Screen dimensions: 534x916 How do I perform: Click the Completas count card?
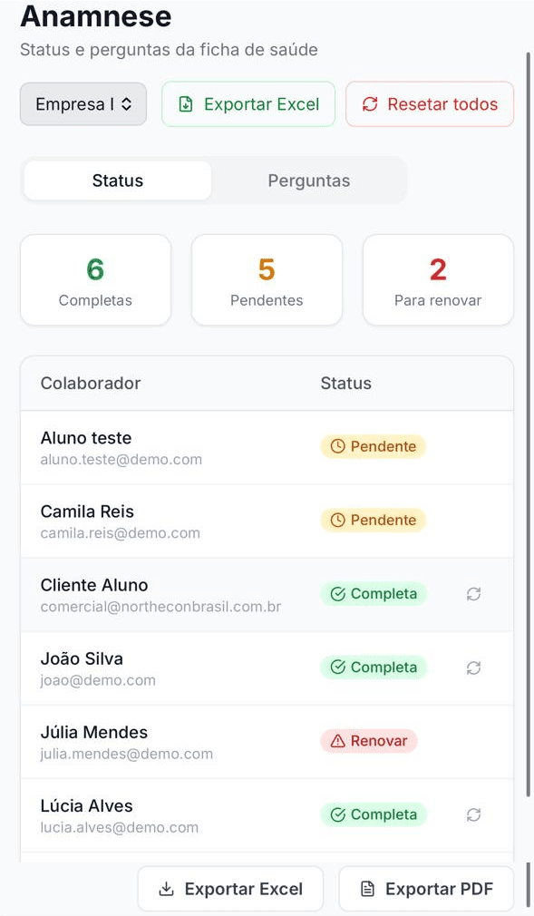pyautogui.click(x=96, y=280)
